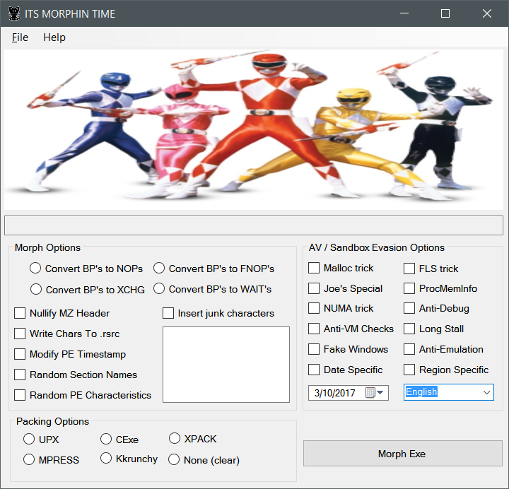Tick Fake Windows checkbox

314,349
